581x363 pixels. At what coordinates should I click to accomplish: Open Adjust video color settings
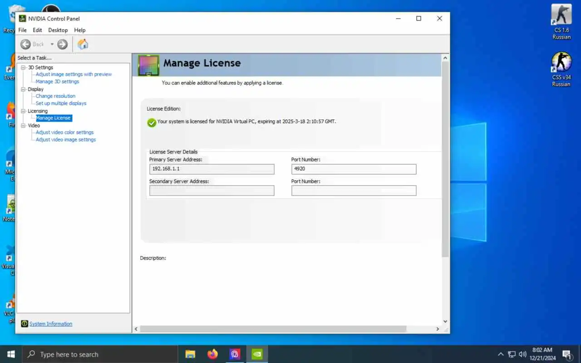pos(64,132)
